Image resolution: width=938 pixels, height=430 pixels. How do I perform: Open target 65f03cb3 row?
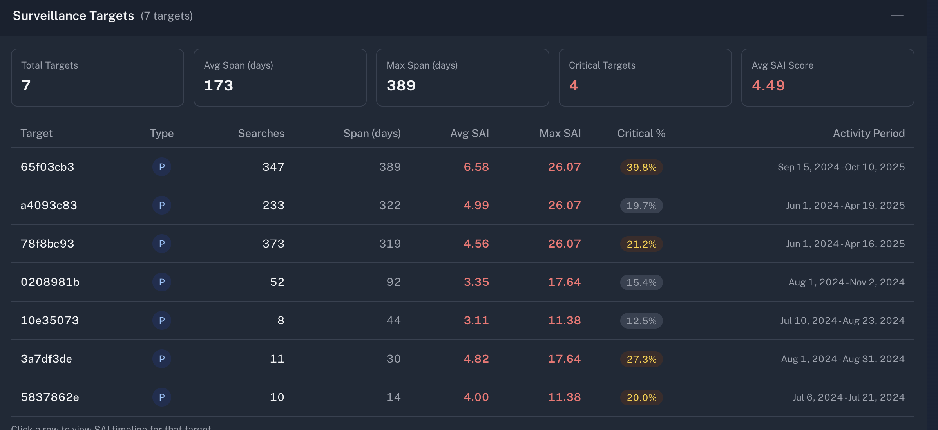coord(47,167)
